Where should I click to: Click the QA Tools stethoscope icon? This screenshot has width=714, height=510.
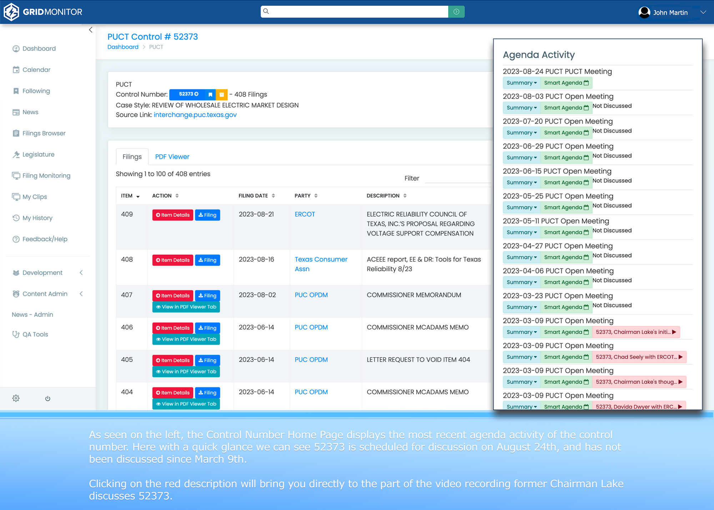[16, 334]
